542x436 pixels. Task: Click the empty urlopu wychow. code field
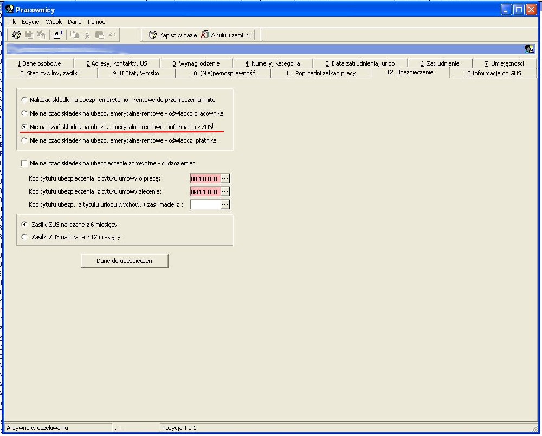pos(205,204)
